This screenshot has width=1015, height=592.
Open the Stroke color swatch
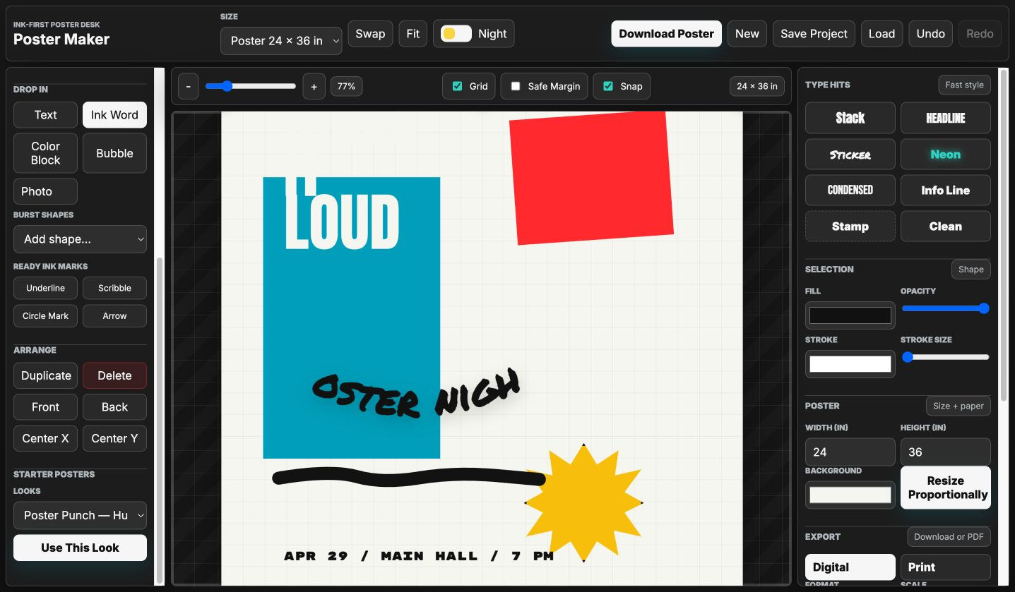(x=850, y=364)
